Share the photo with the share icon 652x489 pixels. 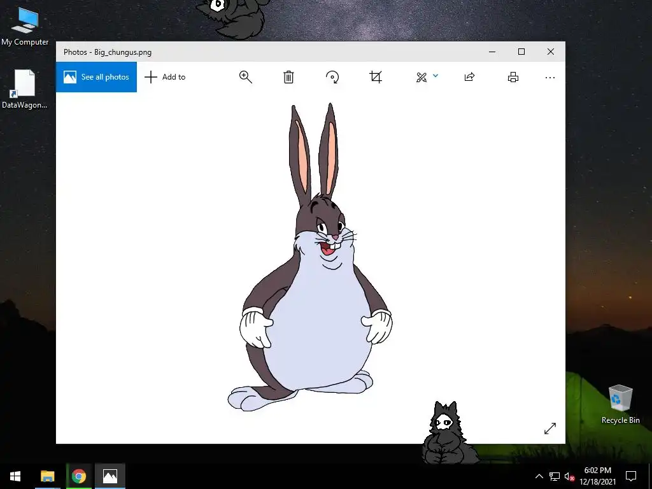tap(469, 77)
